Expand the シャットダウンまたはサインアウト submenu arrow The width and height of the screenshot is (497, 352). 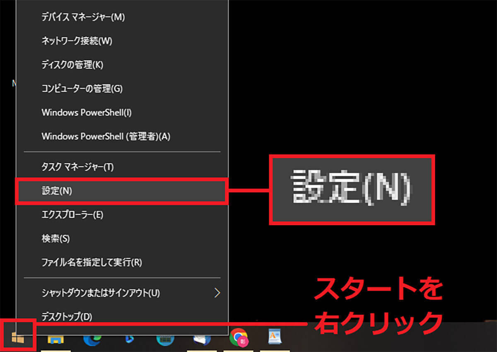coord(217,293)
